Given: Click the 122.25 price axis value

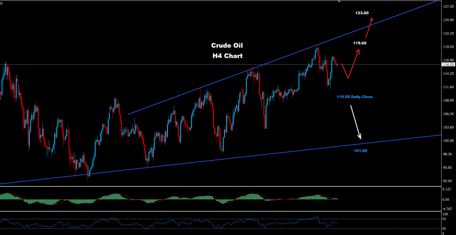Looking at the screenshot, I should coord(448,33).
